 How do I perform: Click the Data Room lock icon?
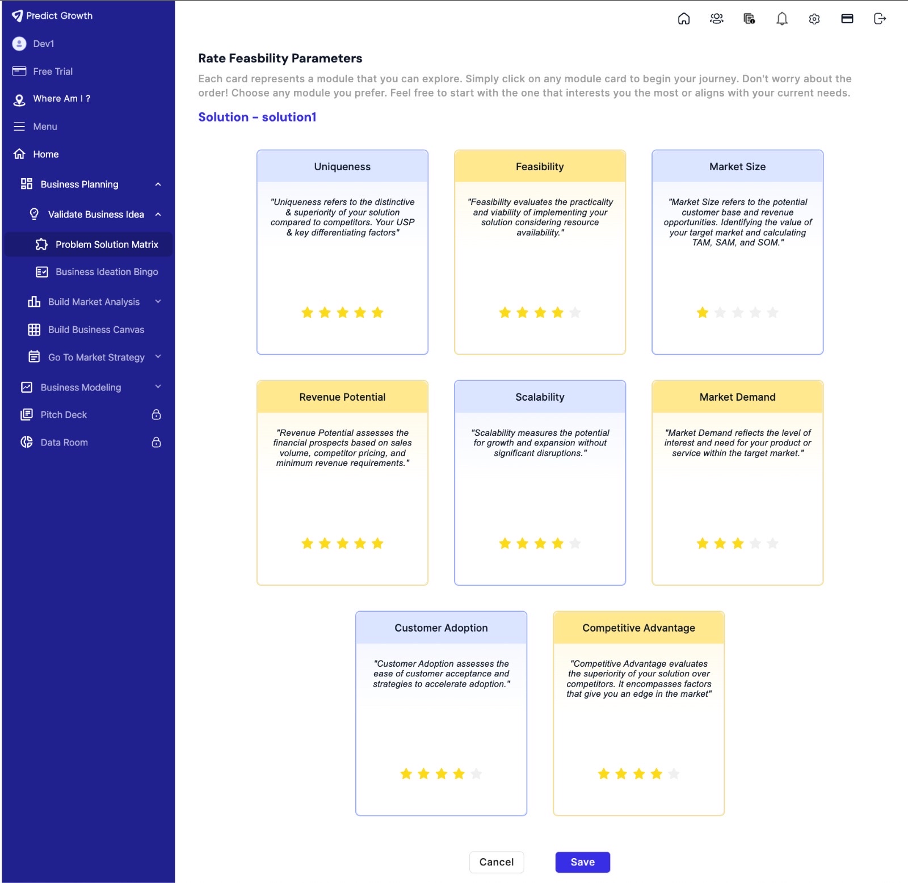pos(157,443)
